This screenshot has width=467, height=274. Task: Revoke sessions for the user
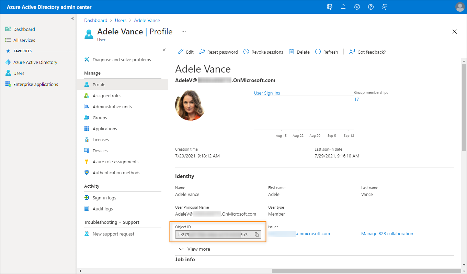click(x=263, y=52)
